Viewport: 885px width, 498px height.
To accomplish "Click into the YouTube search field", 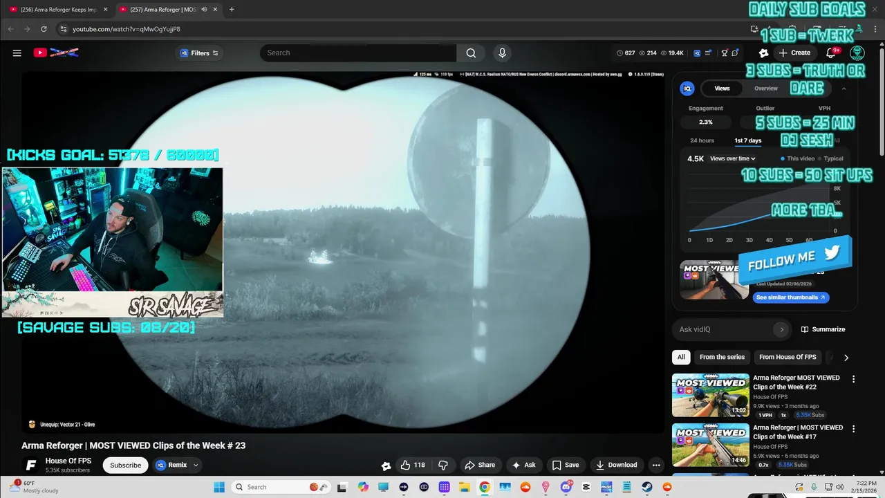I will coord(358,53).
